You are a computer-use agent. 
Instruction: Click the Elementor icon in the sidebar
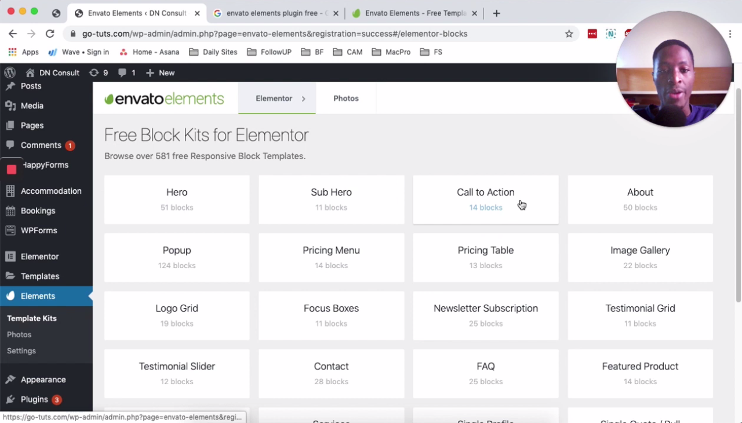click(x=10, y=256)
